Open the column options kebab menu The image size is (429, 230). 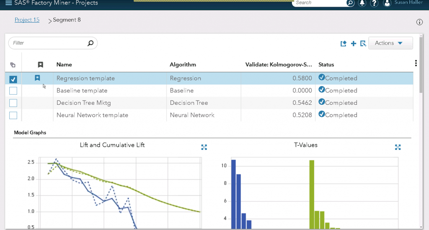(x=416, y=63)
